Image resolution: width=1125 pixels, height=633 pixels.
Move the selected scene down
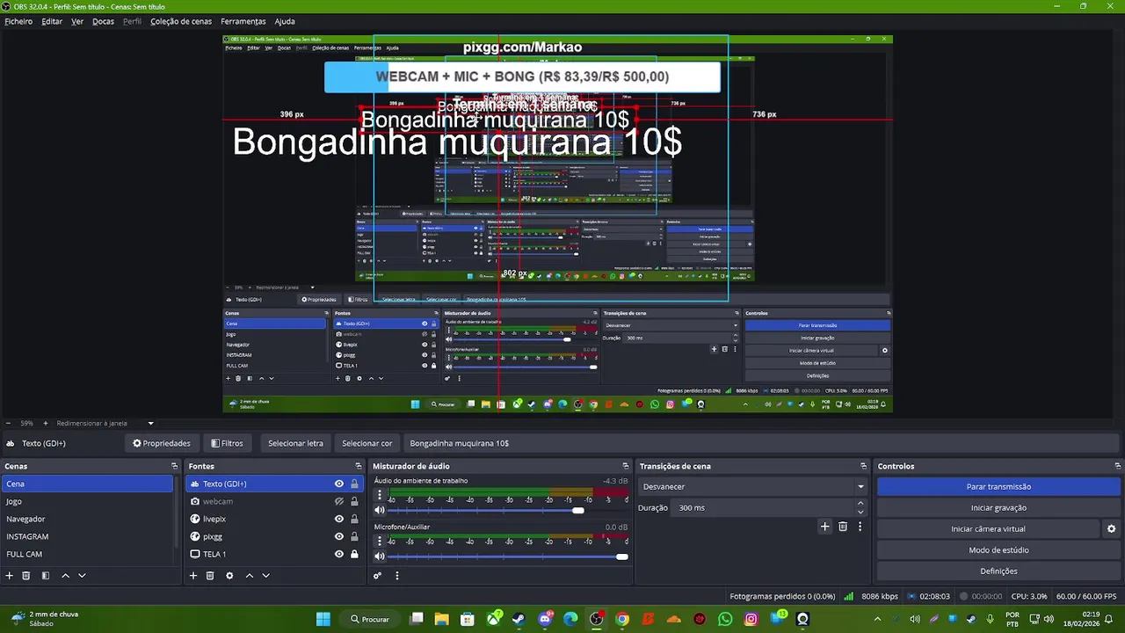82,576
